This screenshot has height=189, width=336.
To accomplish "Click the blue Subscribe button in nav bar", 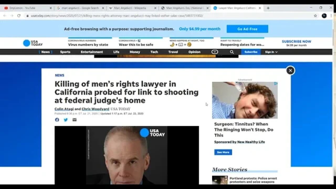I will [x=251, y=52].
